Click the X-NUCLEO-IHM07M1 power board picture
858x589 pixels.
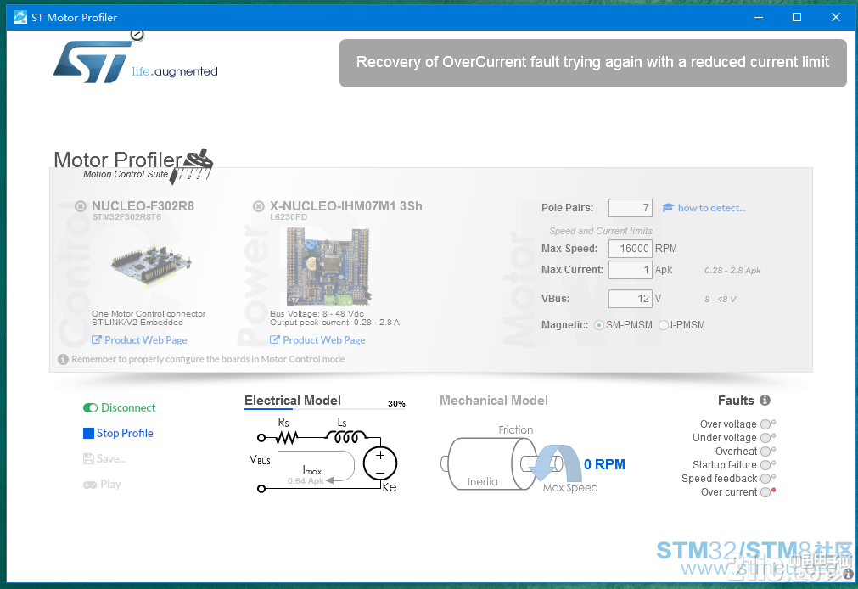[328, 266]
